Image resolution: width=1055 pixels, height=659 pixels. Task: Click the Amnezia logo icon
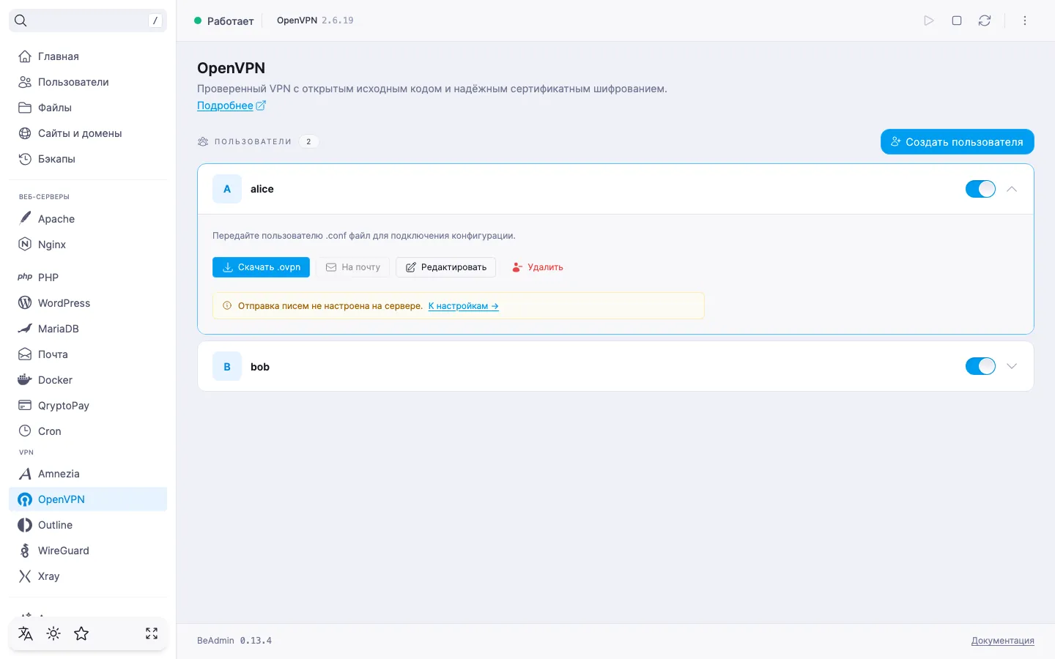pyautogui.click(x=25, y=474)
